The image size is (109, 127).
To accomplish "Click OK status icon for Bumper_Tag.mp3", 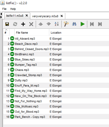I will (x=12, y=64).
